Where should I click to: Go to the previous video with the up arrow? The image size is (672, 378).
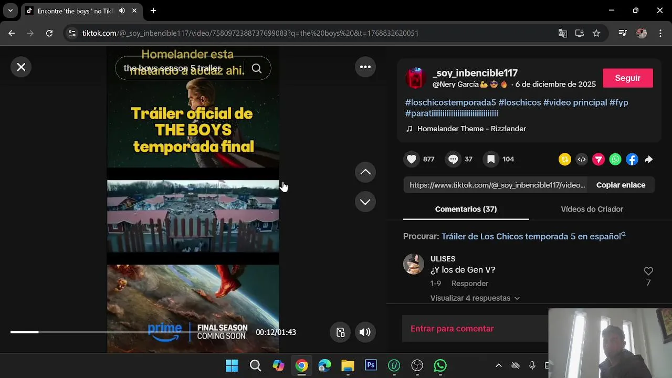tap(365, 172)
